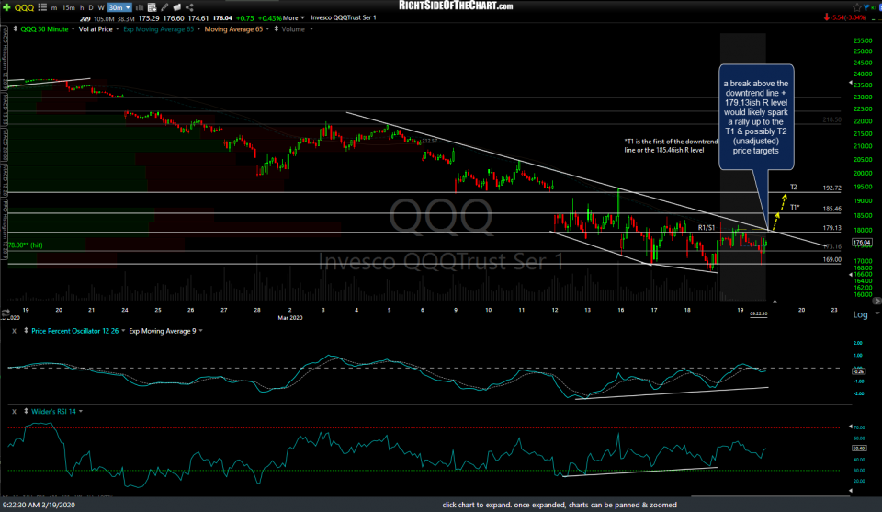Image resolution: width=882 pixels, height=512 pixels.
Task: Click the share chart icon
Action: (189, 7)
